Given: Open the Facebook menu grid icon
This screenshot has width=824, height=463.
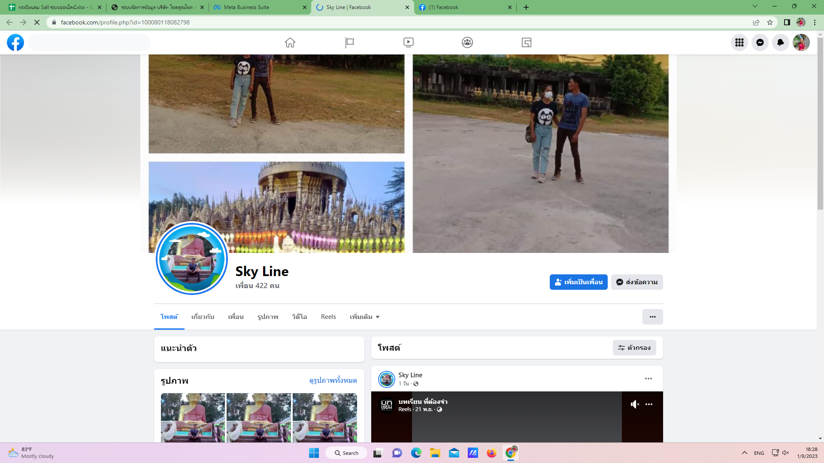Looking at the screenshot, I should coord(739,42).
